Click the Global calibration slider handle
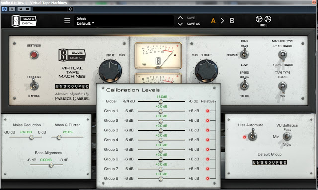This screenshot has height=190, width=318. click(x=161, y=101)
